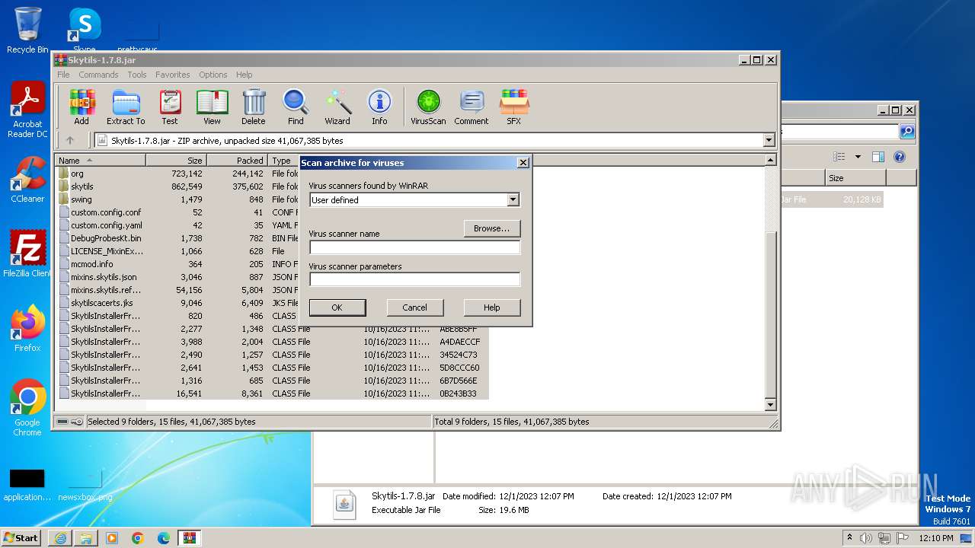This screenshot has width=975, height=548.
Task: Open Acrobat Reader DC desktop icon
Action: 27,110
